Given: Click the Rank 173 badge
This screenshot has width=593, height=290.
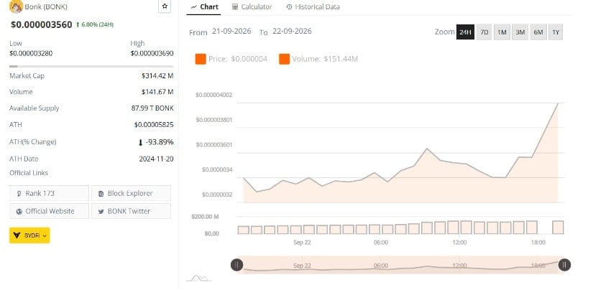Looking at the screenshot, I should click(49, 193).
